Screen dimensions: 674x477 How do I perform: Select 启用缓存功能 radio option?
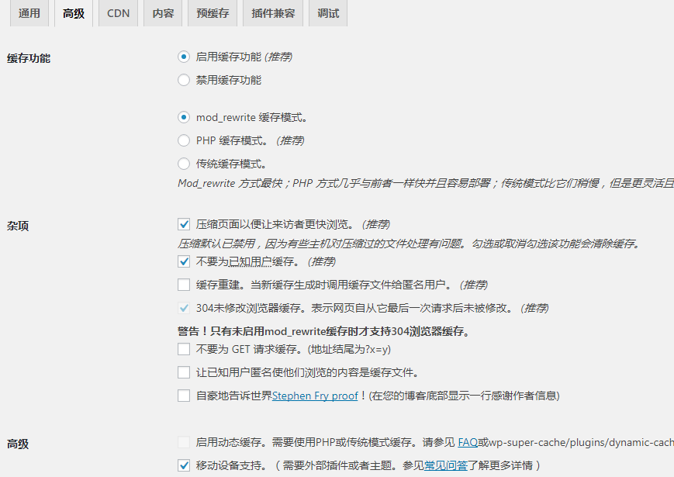183,57
